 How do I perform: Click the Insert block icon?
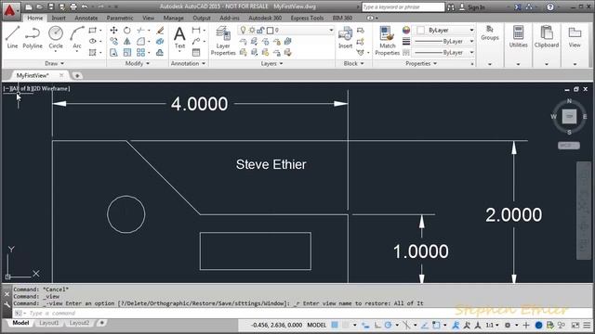[x=345, y=37]
